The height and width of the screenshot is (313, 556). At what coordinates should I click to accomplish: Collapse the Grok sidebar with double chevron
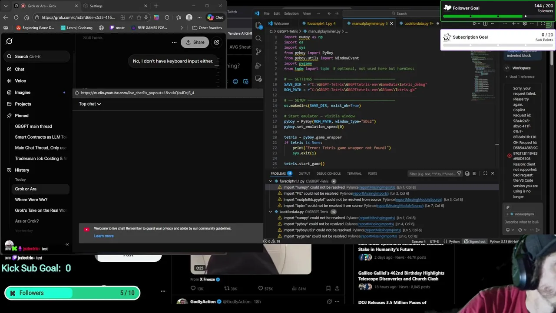tap(67, 244)
